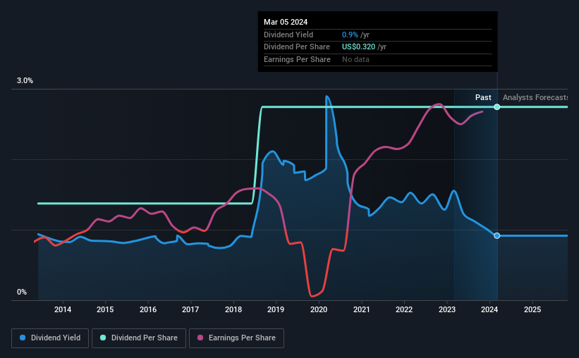
Task: Click the Analysts Forecasts label
Action: 535,97
